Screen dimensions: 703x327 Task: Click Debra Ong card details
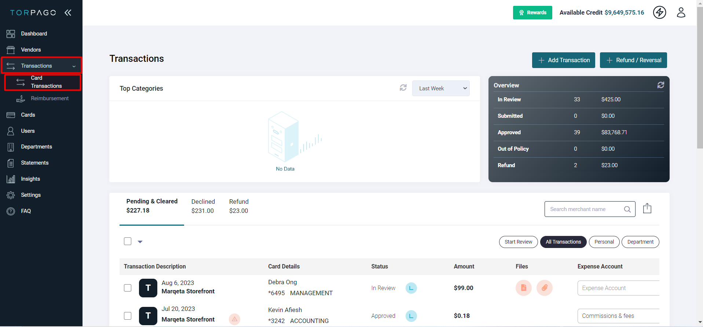(300, 288)
